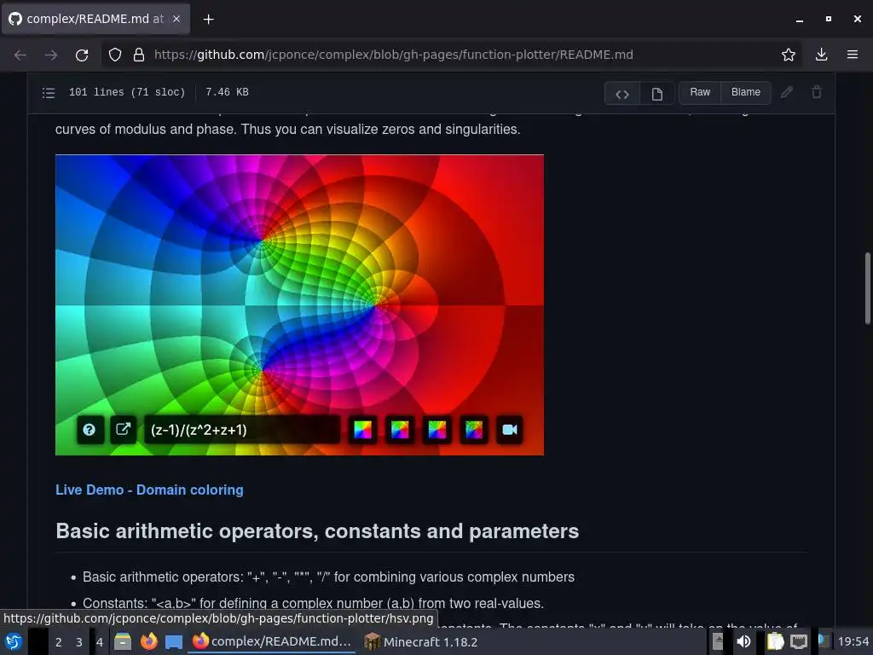Click the "7.46 KB" file size text
Screen dimensions: 873x655
(227, 92)
